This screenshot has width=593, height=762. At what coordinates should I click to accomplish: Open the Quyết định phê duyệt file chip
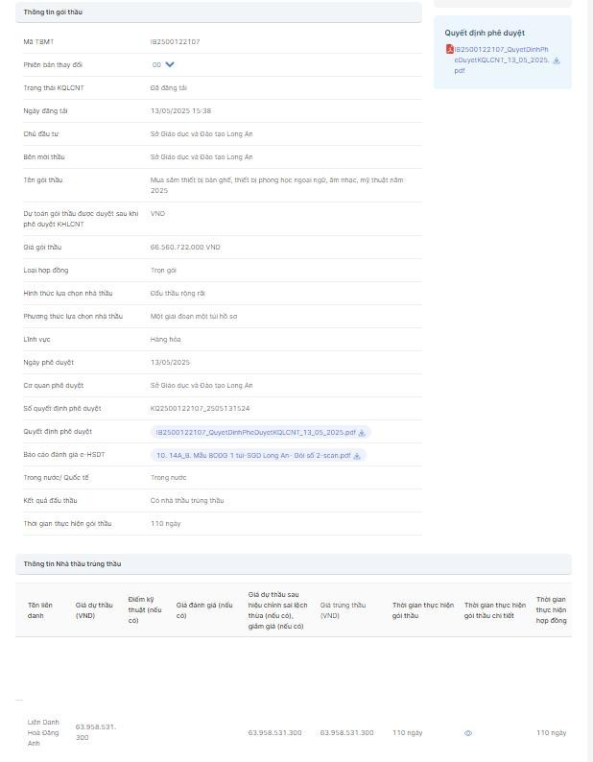click(254, 432)
